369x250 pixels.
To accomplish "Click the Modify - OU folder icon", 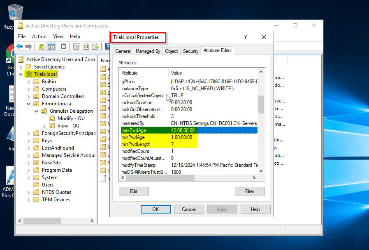I will (52, 118).
